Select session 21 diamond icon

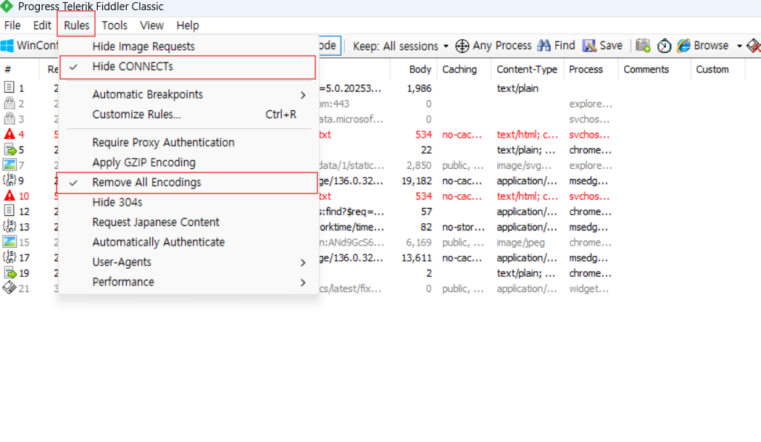(9, 288)
